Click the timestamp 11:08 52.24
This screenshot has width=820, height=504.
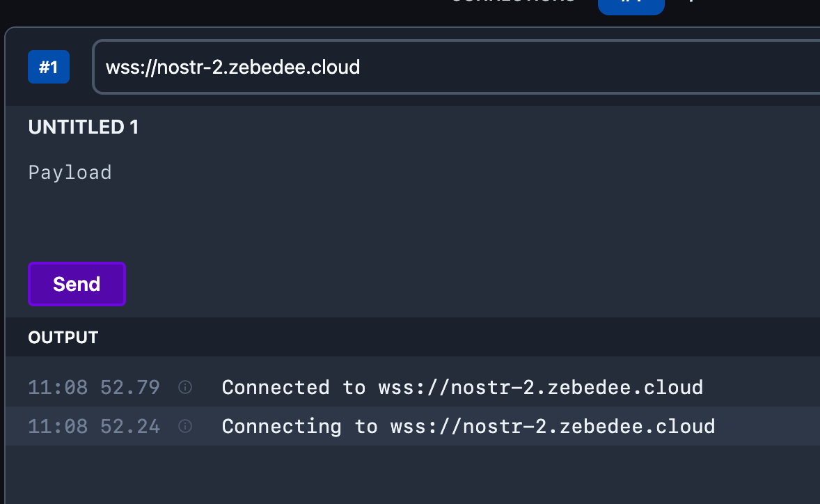[x=94, y=427]
